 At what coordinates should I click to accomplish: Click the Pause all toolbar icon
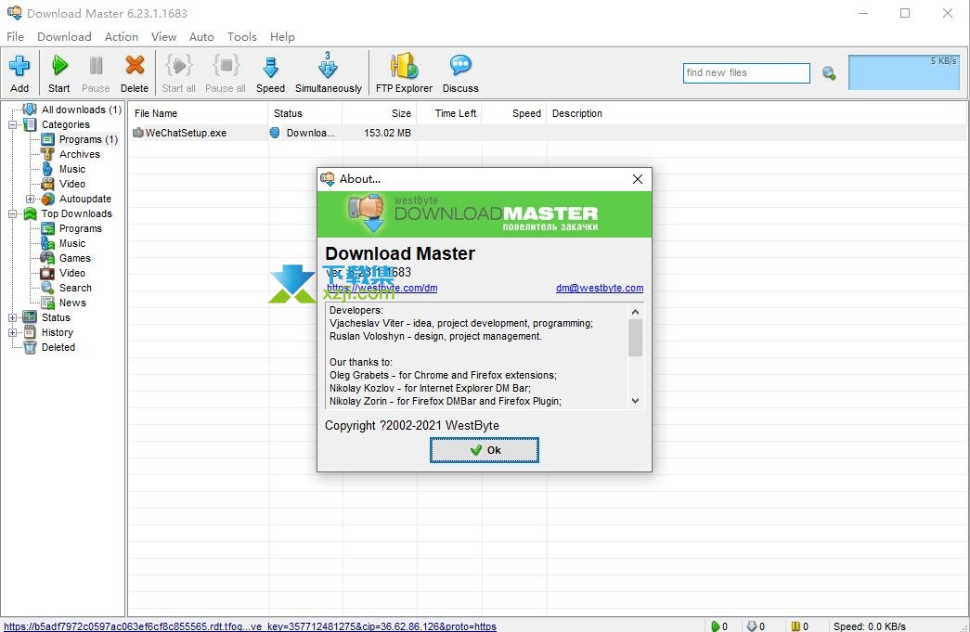(226, 72)
